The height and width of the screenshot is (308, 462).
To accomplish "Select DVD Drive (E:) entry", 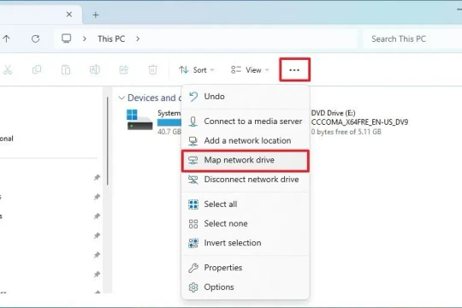I will pos(359,122).
